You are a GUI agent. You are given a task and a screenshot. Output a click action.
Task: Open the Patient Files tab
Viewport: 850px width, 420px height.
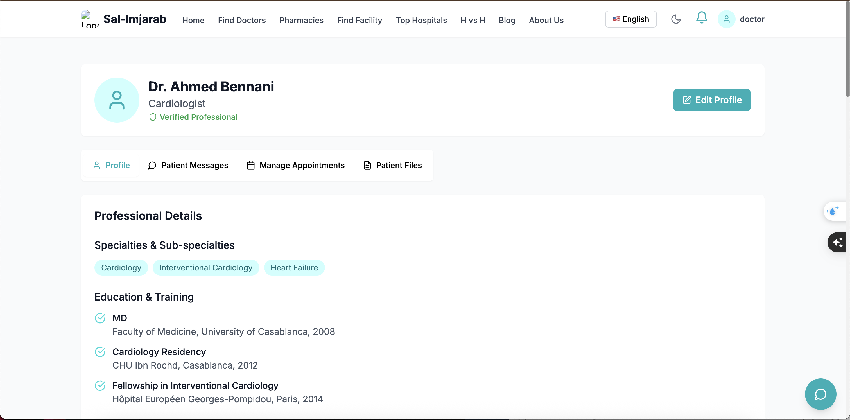[393, 165]
